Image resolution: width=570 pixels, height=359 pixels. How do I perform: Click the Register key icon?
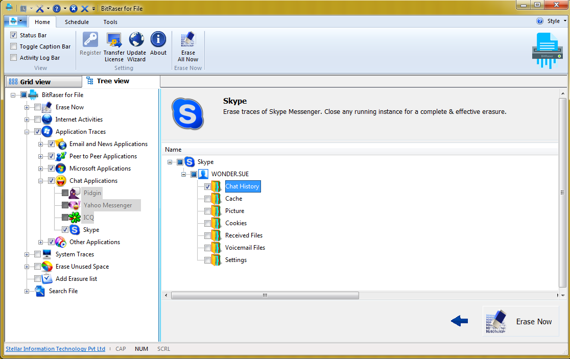point(90,40)
